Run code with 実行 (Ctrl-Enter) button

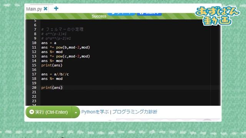coord(49,112)
